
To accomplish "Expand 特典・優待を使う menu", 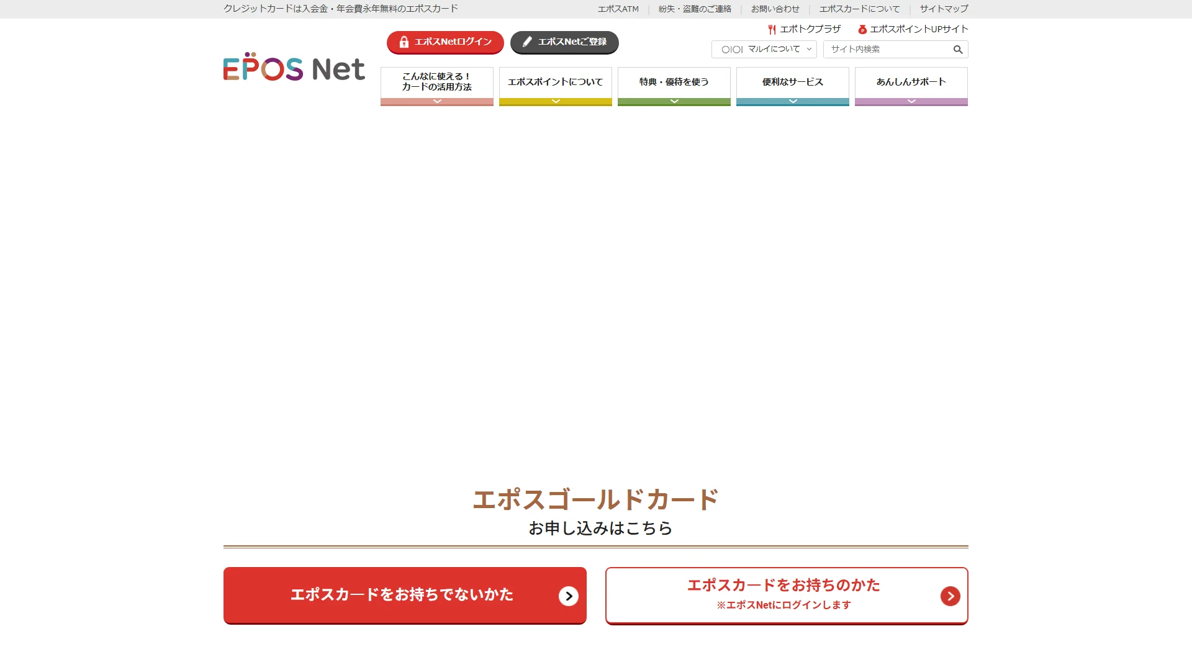I will (674, 86).
